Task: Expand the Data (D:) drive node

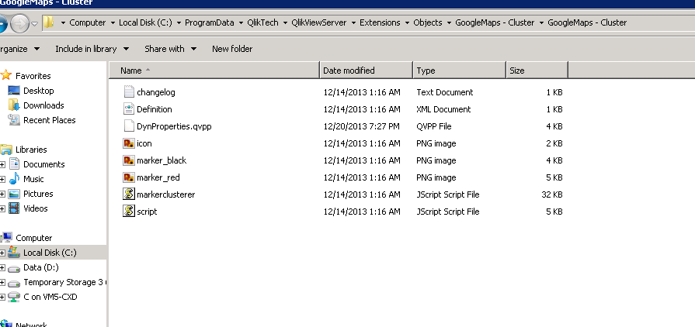Action: [3, 267]
